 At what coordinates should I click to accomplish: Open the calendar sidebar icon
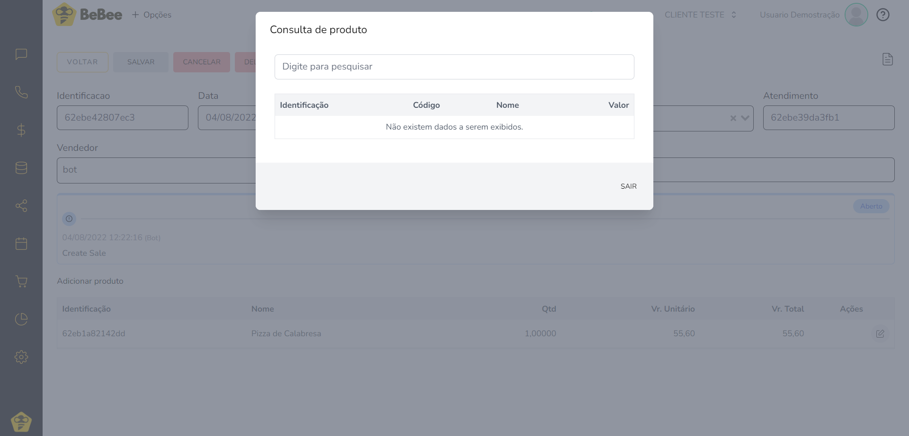point(21,244)
